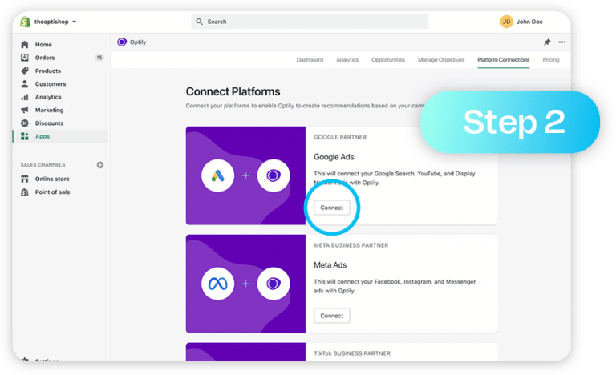Open the John Doe account menu
This screenshot has height=375, width=616.
click(529, 22)
